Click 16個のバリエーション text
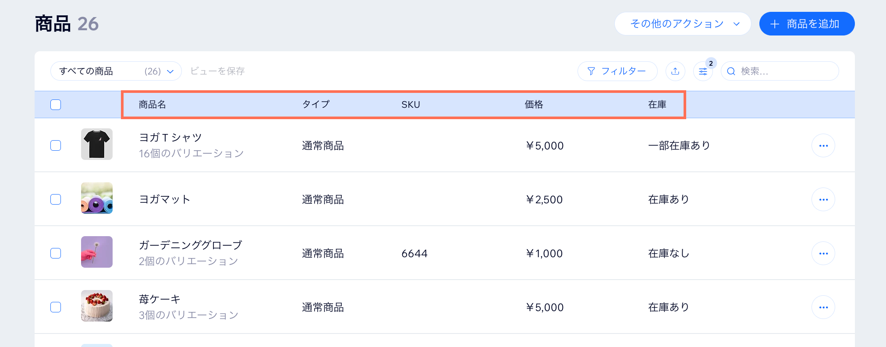The image size is (886, 347). click(191, 153)
